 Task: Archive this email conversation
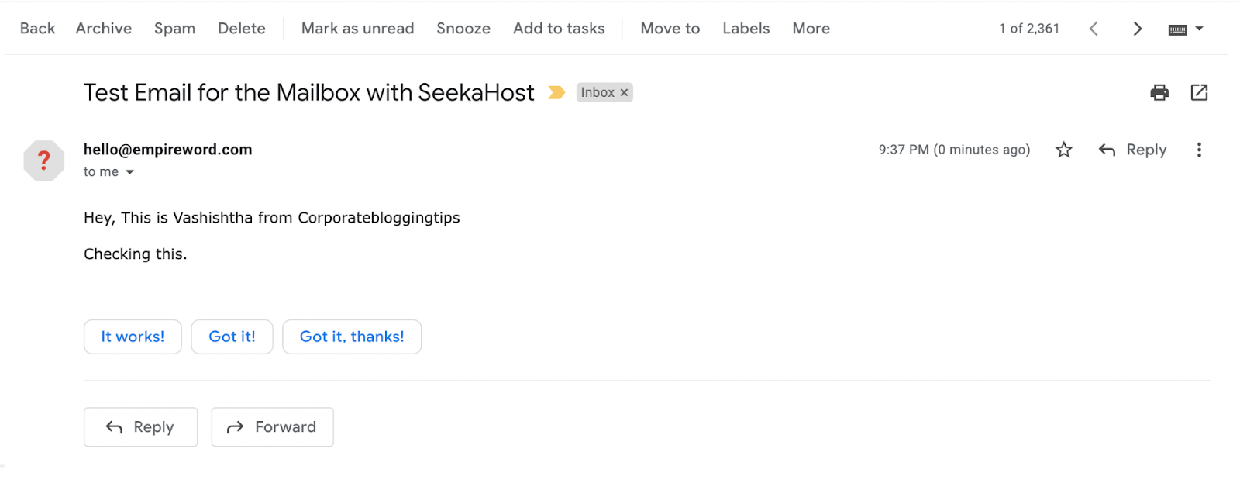pos(104,29)
